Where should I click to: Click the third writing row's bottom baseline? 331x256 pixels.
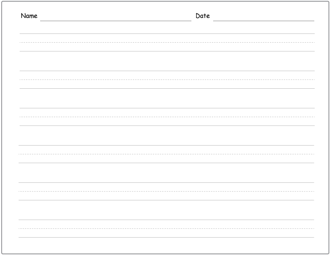click(167, 125)
